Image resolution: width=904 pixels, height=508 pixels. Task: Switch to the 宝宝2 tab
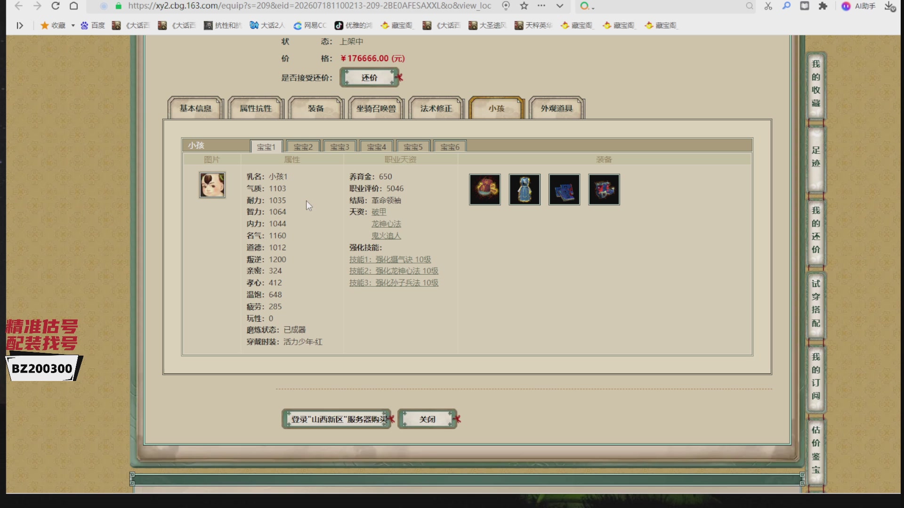303,147
